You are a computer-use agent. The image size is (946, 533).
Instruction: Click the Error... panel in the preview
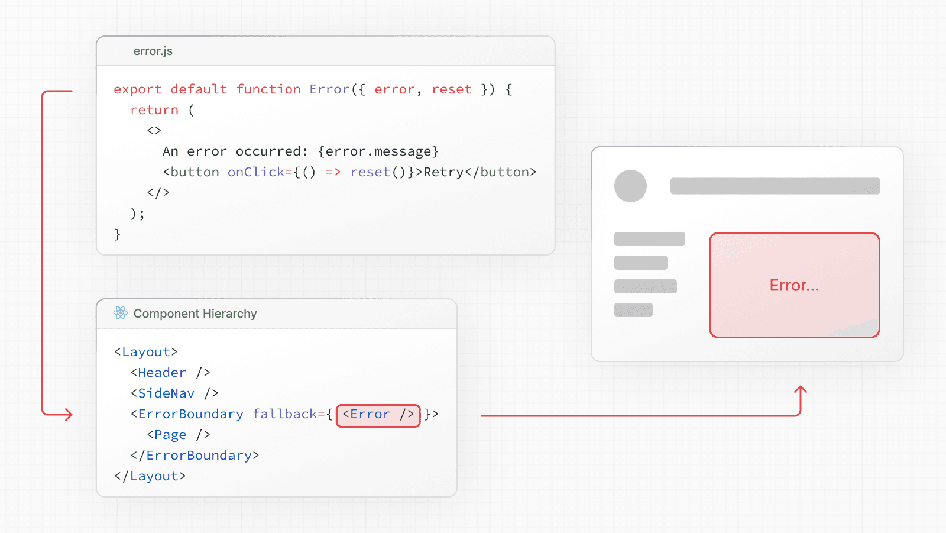pos(794,285)
